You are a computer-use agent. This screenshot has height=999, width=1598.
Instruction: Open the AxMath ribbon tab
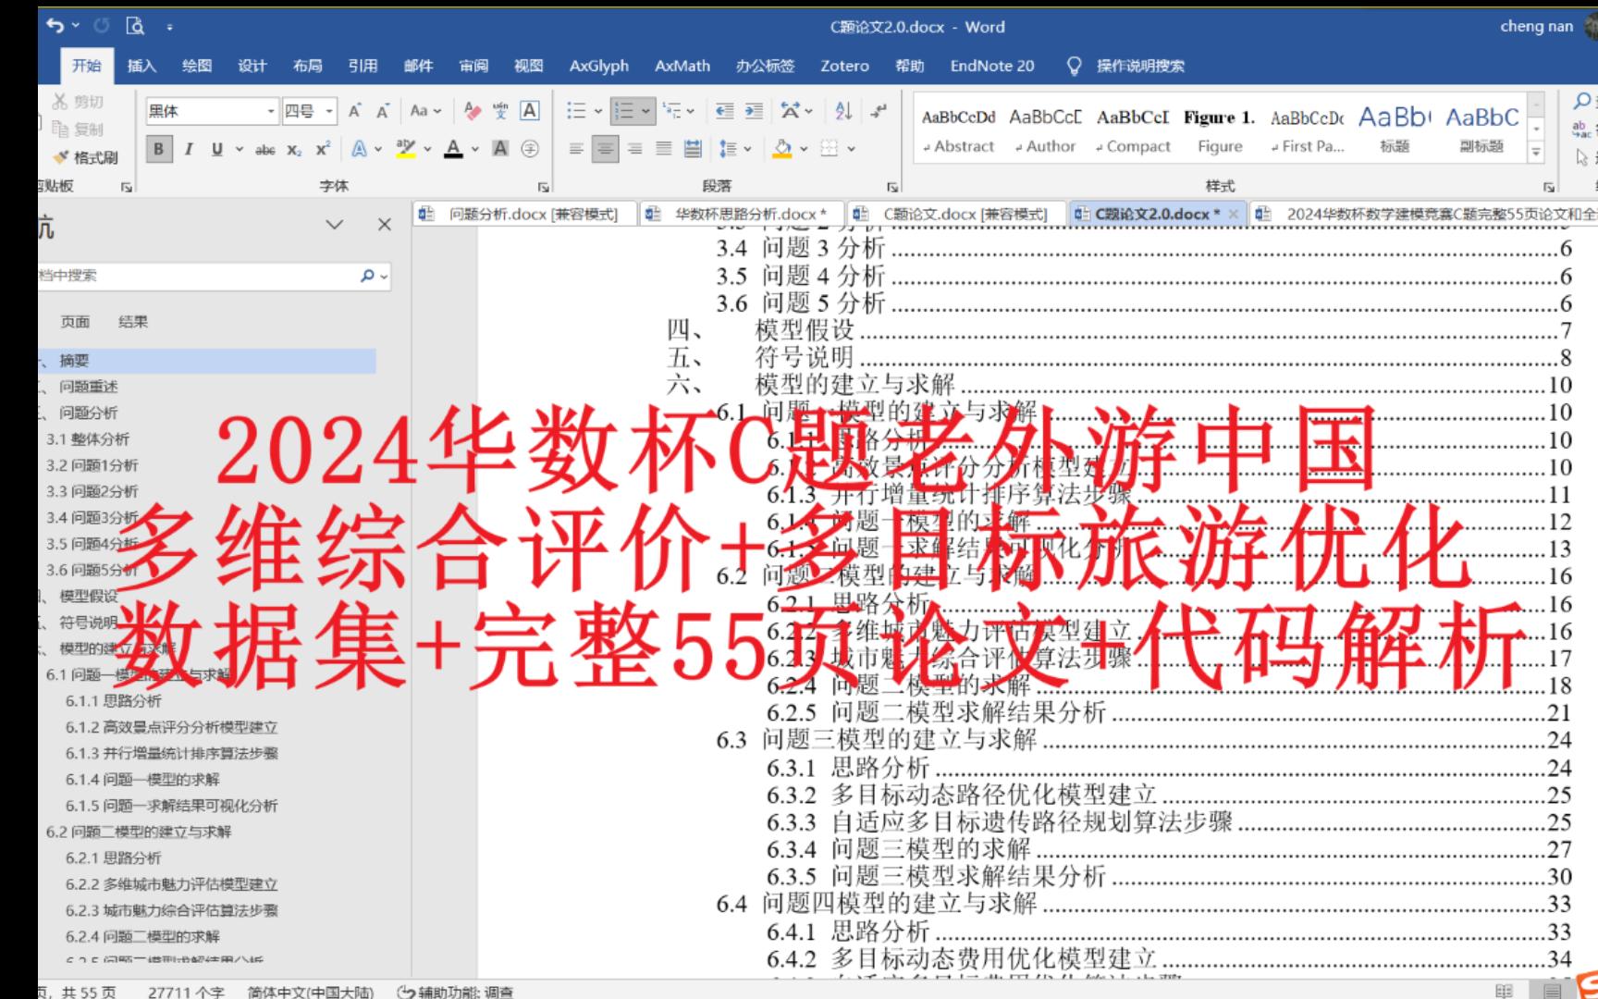(682, 66)
